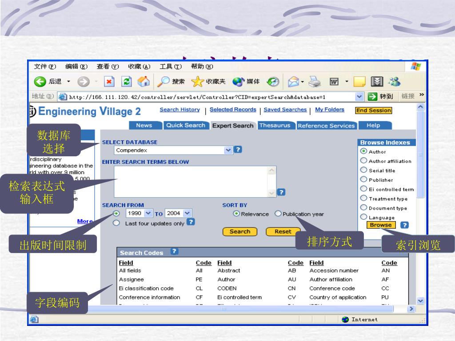455x341 pixels.
Task: Click the Stop loading icon
Action: [109, 82]
